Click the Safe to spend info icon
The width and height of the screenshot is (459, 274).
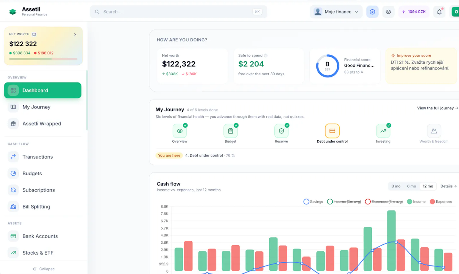click(x=266, y=56)
